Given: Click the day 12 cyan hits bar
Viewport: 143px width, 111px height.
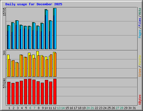Looking at the screenshot, I should pos(55,29).
